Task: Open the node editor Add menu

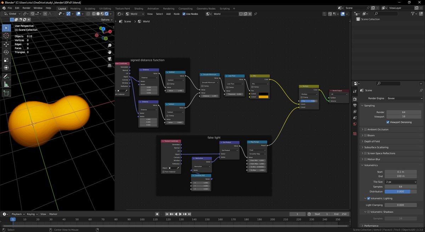Action: [168, 14]
